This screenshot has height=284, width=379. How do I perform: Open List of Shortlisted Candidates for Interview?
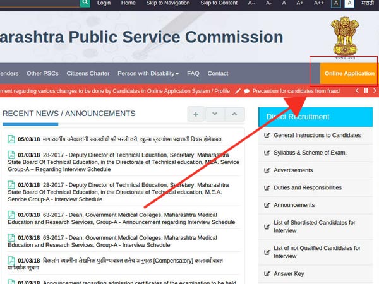[315, 227]
